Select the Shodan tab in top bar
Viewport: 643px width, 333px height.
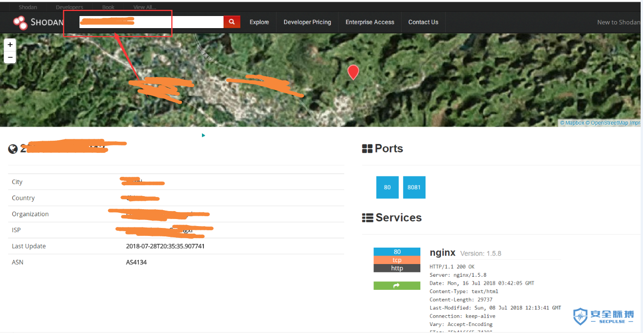28,8
